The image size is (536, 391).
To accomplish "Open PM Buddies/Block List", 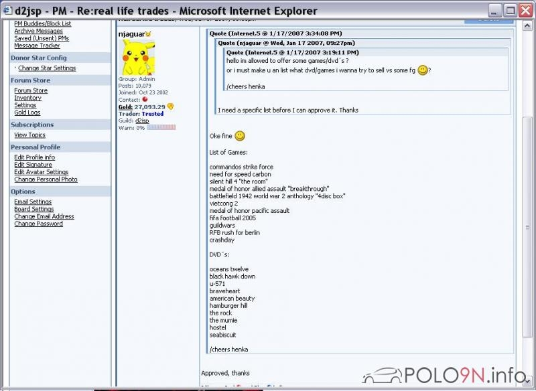I will [42, 23].
